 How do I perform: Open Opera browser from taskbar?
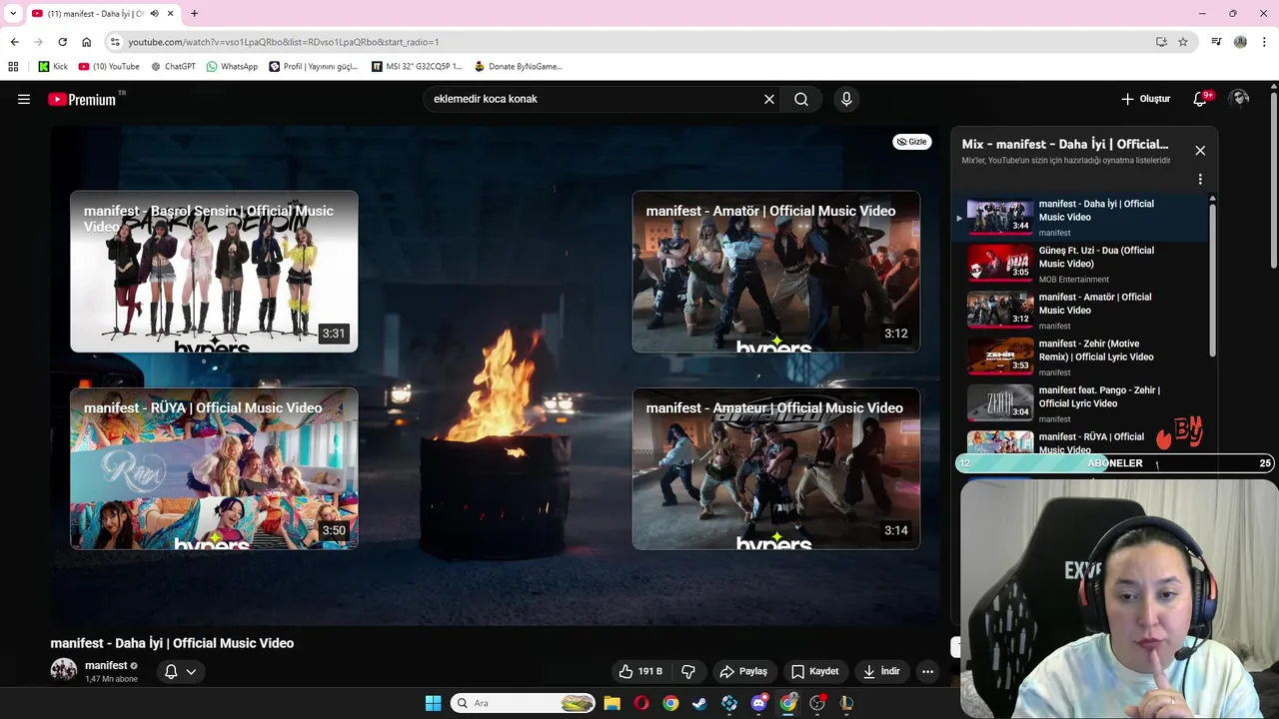pyautogui.click(x=640, y=703)
